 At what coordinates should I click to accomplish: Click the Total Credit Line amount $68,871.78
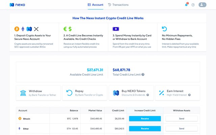122,70
